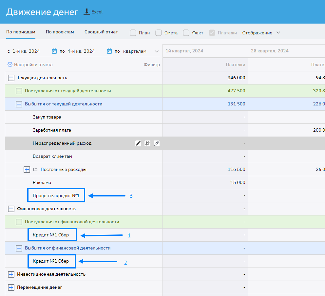Enable the План checkbox

(x=133, y=33)
